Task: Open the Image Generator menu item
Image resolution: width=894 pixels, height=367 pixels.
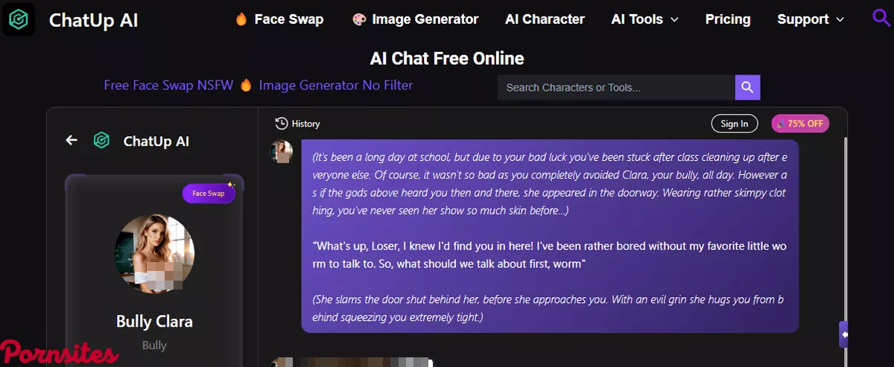Action: point(415,19)
